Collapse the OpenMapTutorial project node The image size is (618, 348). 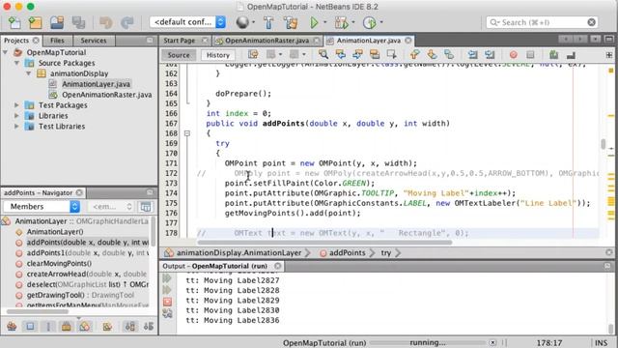[x=5, y=52]
